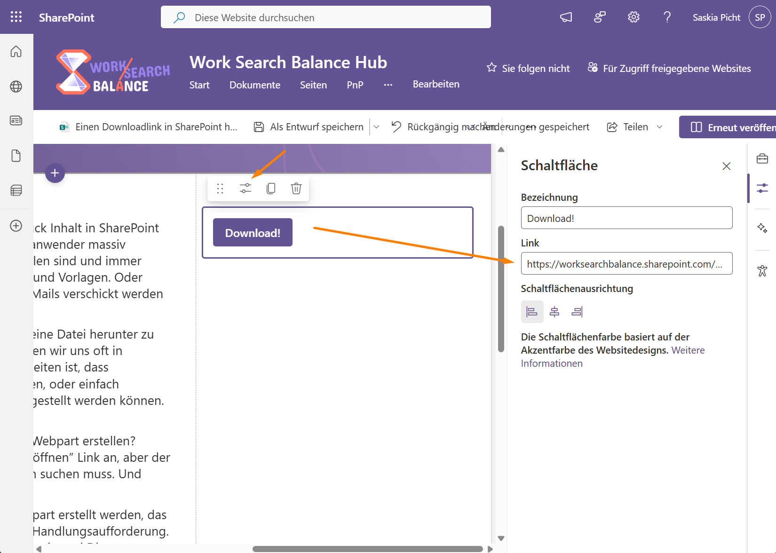Edit the Bezeichnung text field
Viewport: 776px width, 553px height.
point(626,218)
